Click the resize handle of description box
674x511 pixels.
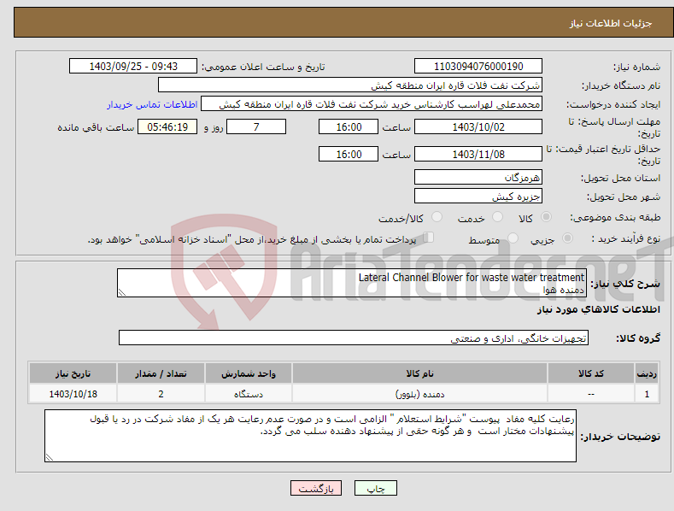click(x=122, y=292)
